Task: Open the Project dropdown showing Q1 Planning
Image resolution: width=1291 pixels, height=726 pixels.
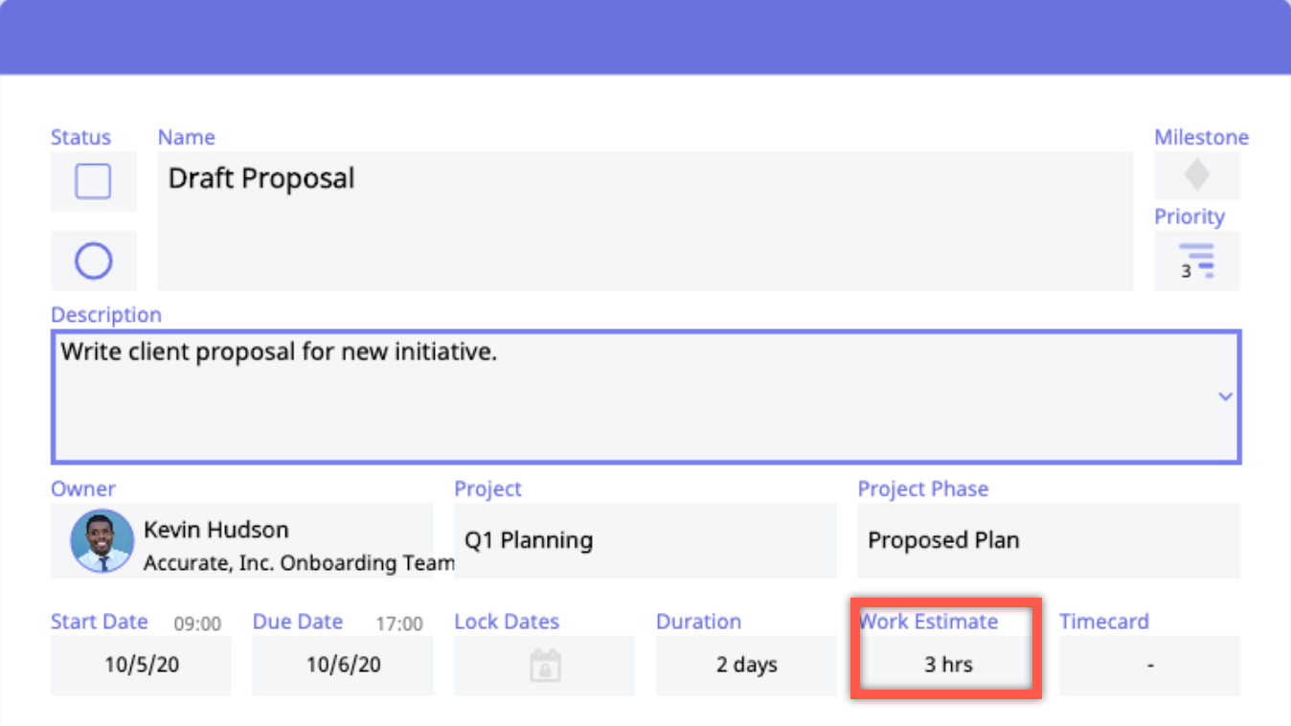Action: click(x=645, y=541)
